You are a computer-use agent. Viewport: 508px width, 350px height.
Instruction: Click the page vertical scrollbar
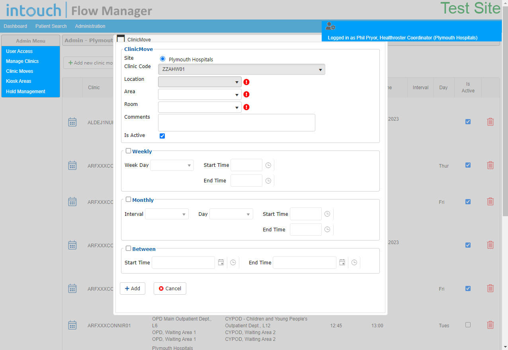pos(505,111)
